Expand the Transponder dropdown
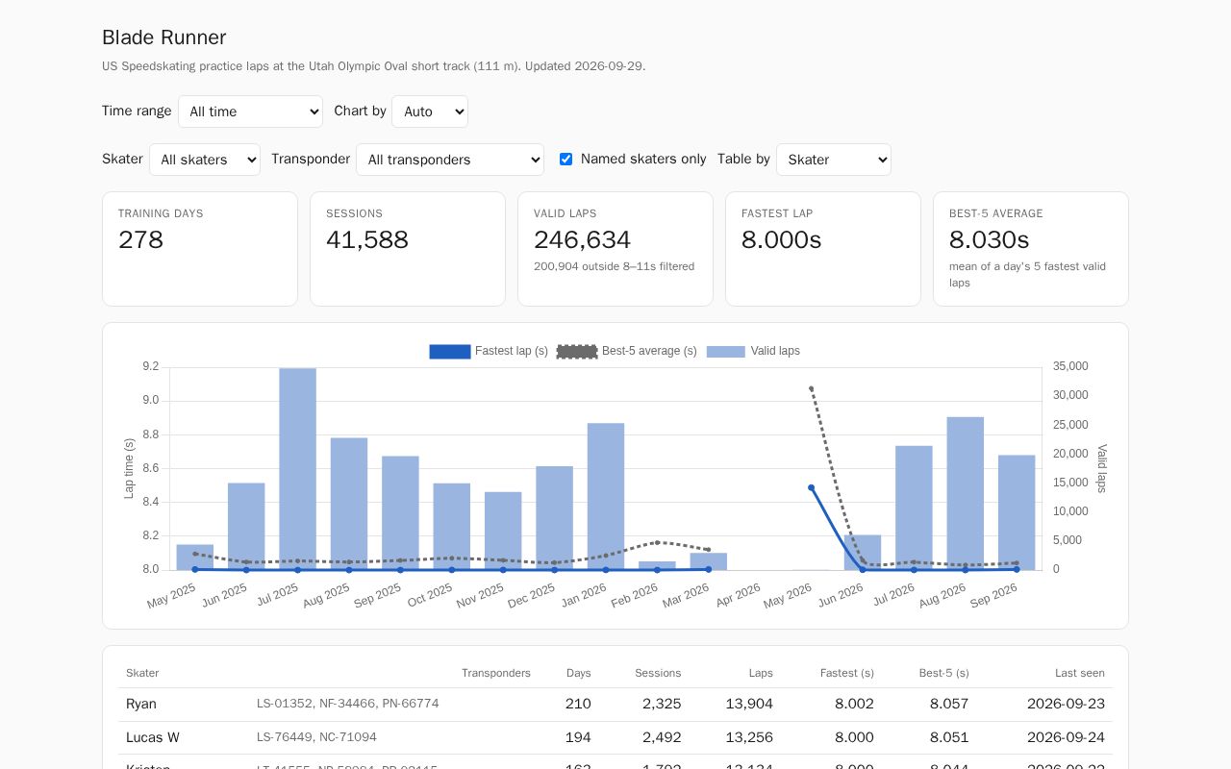1231x769 pixels. 450,160
